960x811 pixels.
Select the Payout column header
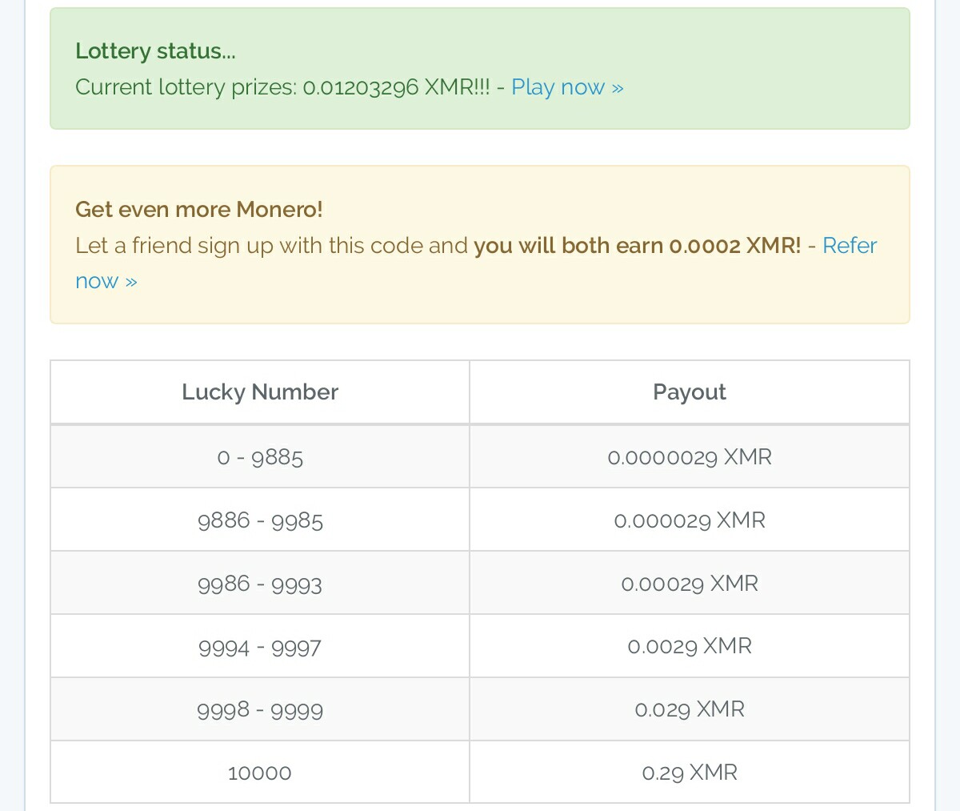(690, 392)
